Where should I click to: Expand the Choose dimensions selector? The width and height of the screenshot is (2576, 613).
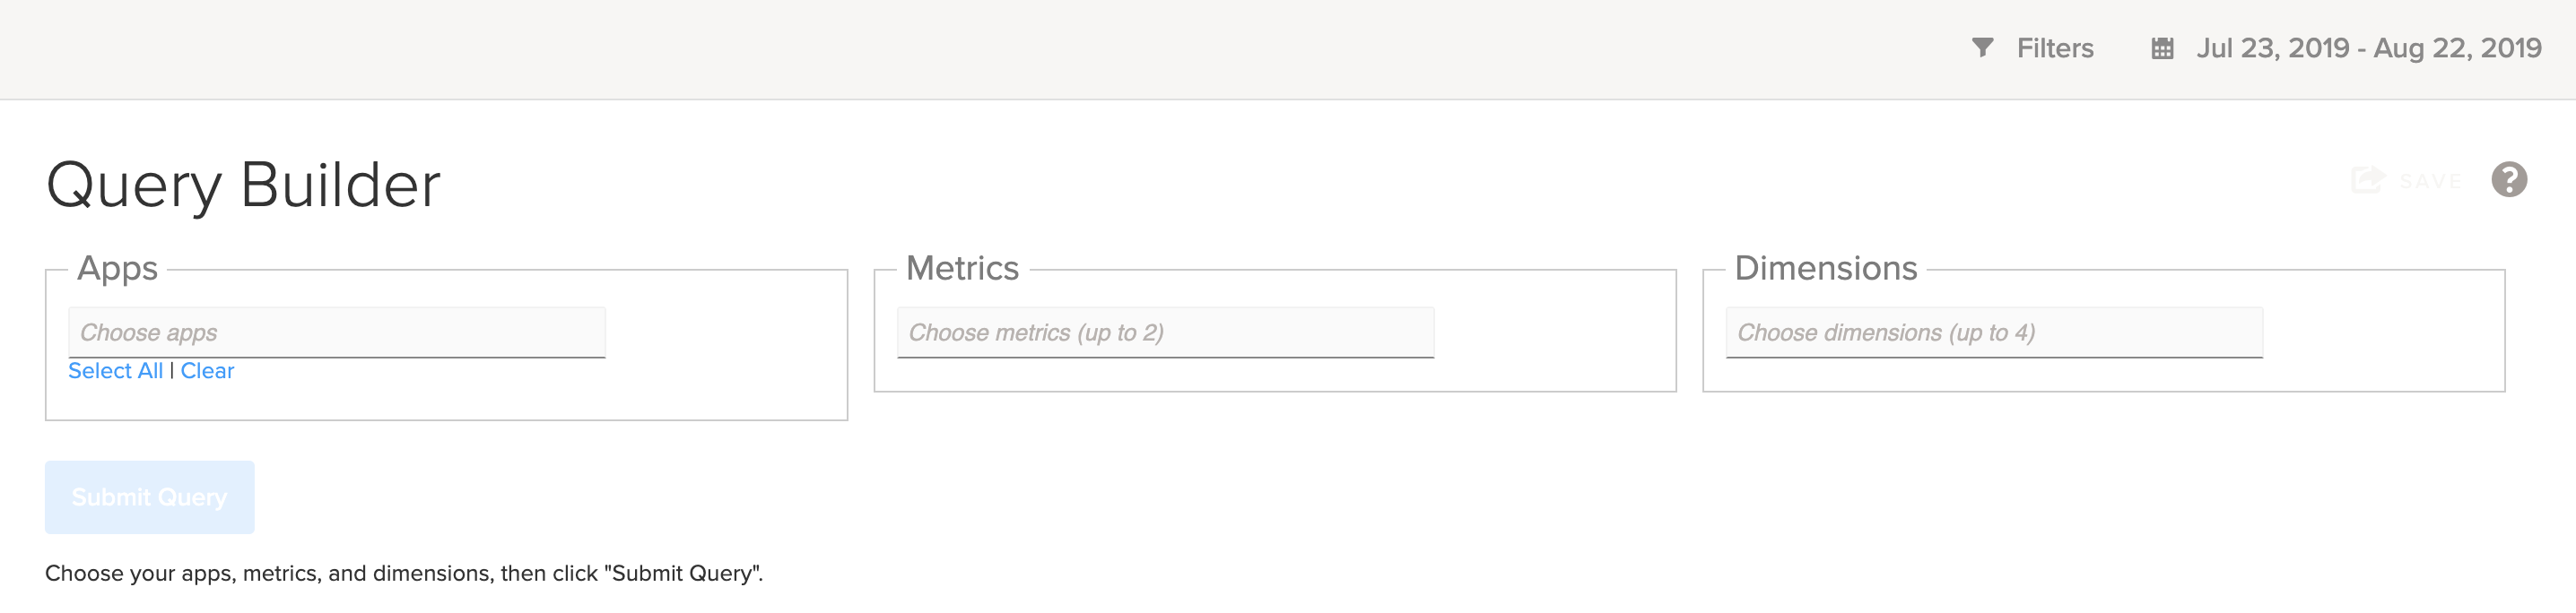coord(1993,332)
